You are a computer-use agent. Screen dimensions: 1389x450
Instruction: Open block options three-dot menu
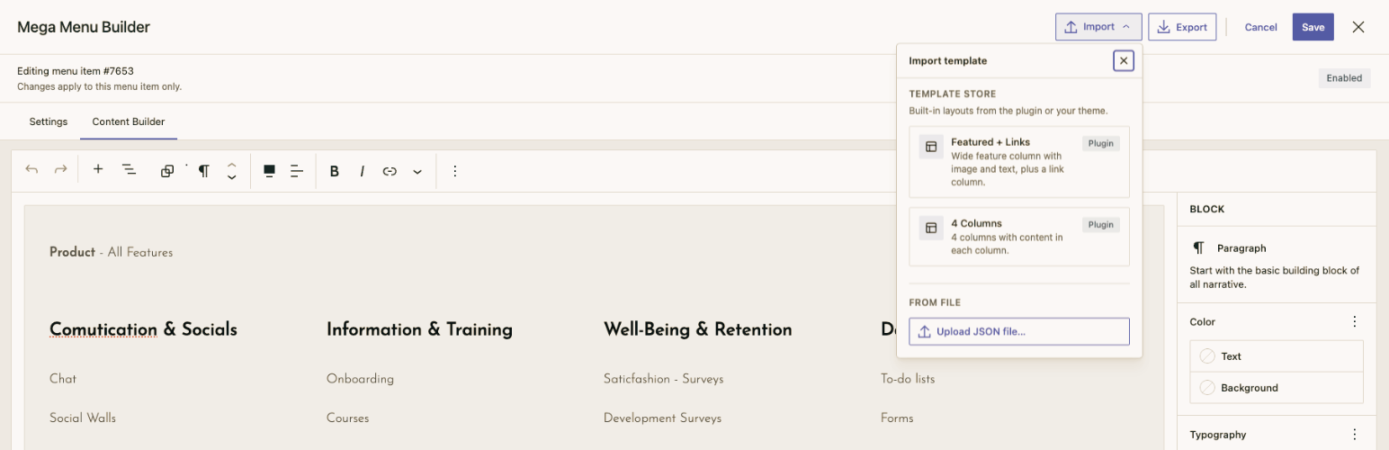pyautogui.click(x=455, y=171)
